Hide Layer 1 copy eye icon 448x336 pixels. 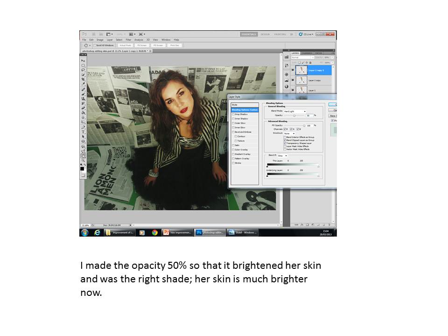point(293,80)
